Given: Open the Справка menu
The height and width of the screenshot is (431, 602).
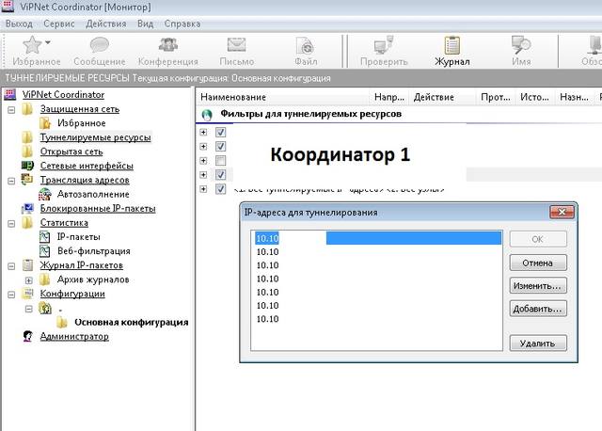Looking at the screenshot, I should (x=182, y=24).
